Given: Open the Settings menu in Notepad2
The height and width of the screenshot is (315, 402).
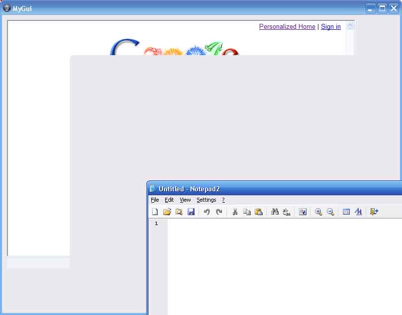Looking at the screenshot, I should click(x=206, y=200).
